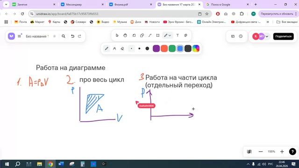Activate the eraser tool

coord(122,49)
